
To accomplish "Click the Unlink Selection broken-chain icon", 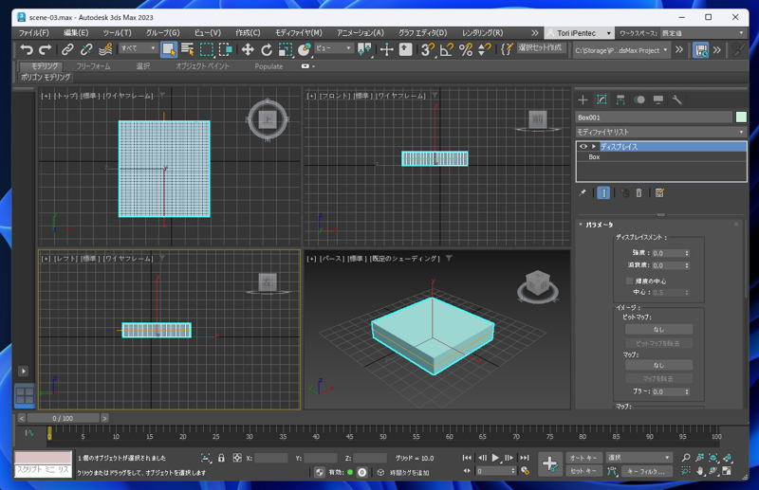I will click(86, 49).
